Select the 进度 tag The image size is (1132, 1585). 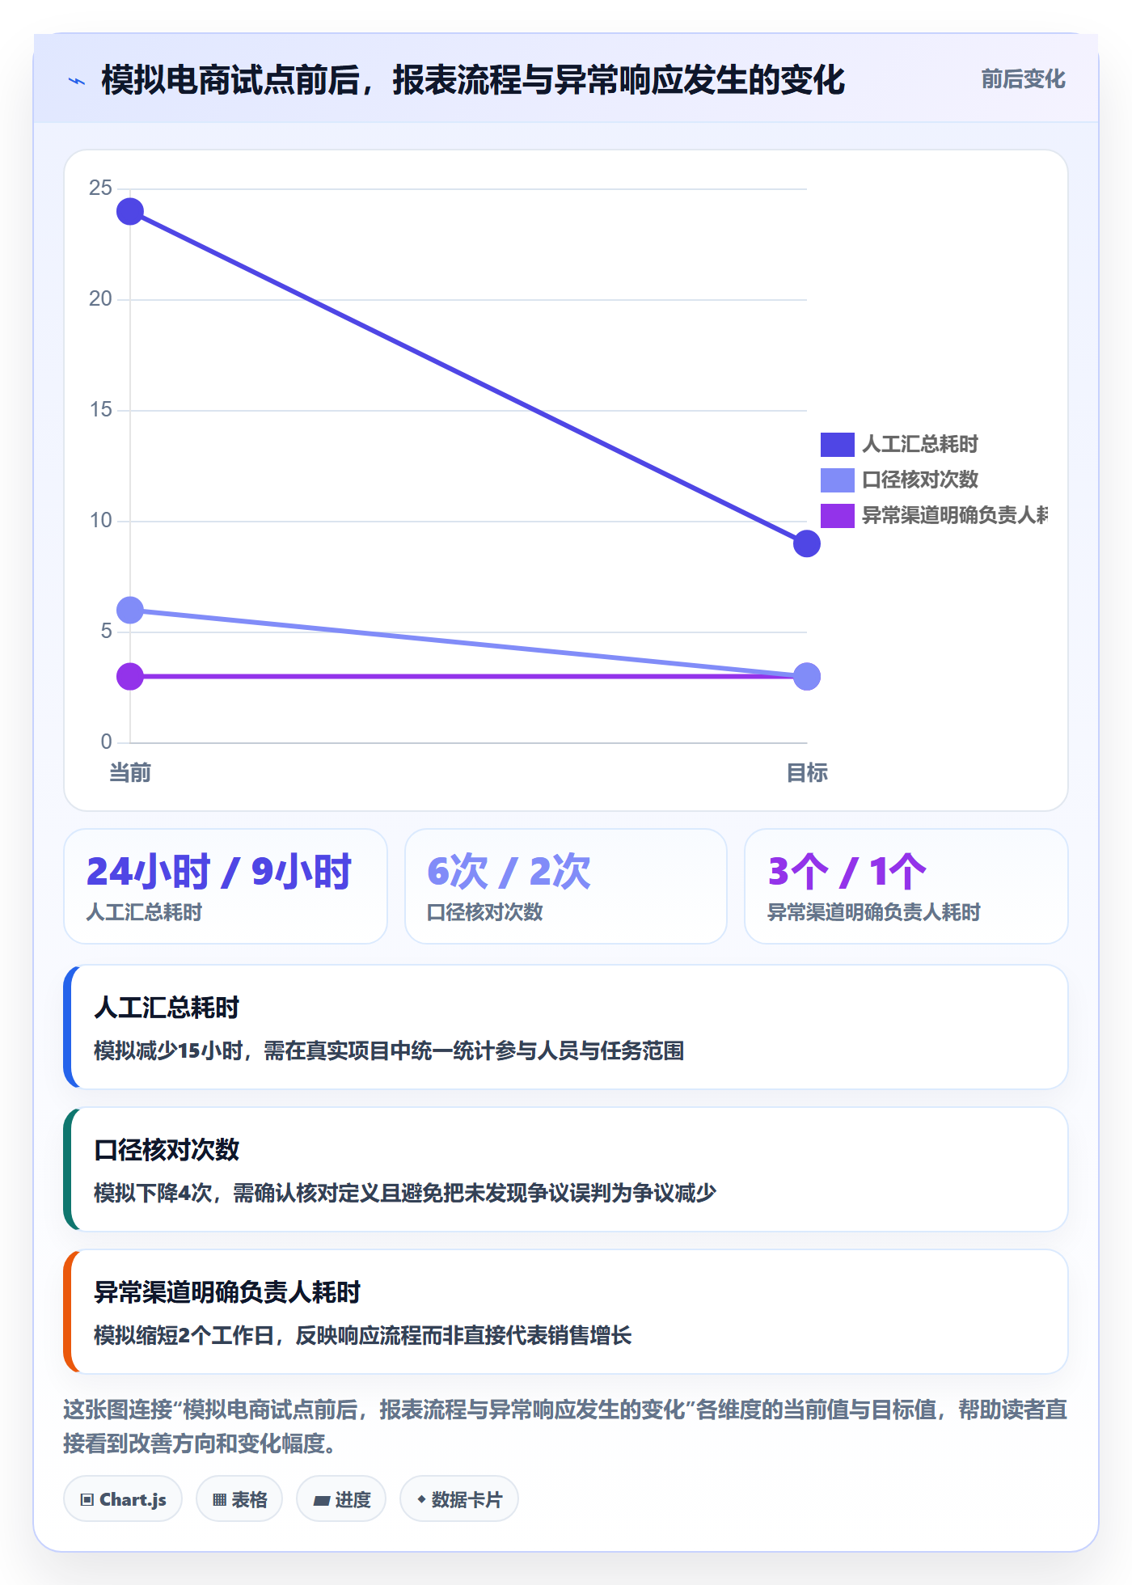pyautogui.click(x=341, y=1499)
